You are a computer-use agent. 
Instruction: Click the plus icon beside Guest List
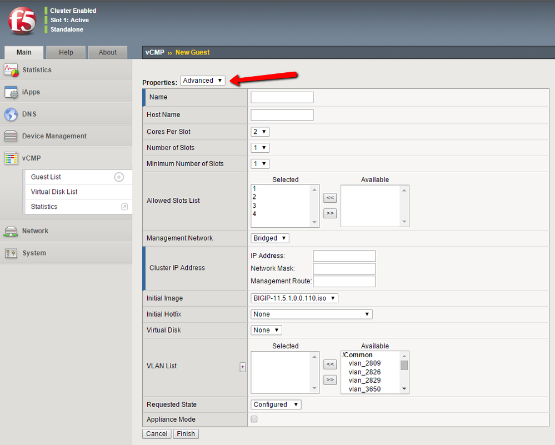pos(118,177)
